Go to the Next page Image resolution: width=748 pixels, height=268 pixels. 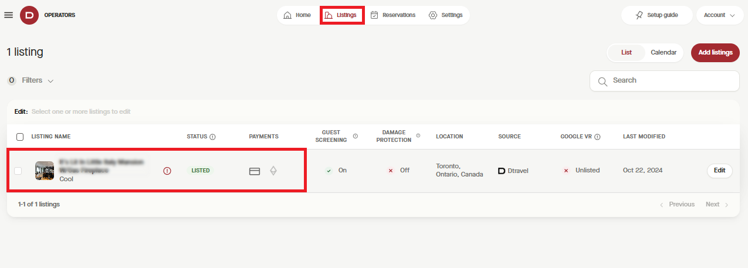click(717, 205)
